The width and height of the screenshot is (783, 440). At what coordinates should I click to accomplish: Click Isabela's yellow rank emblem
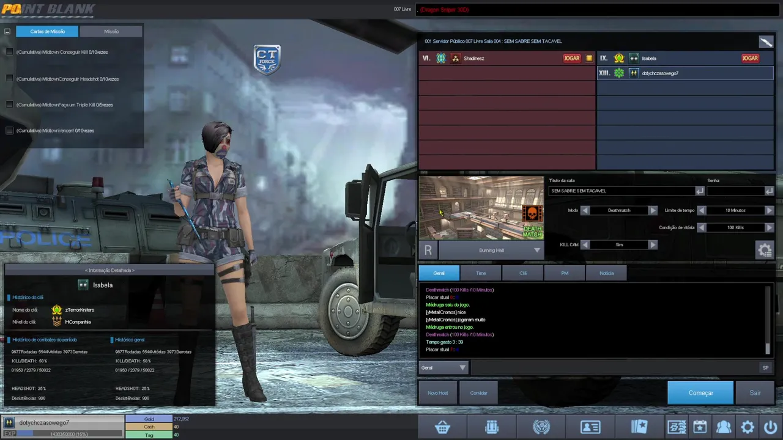(x=619, y=58)
